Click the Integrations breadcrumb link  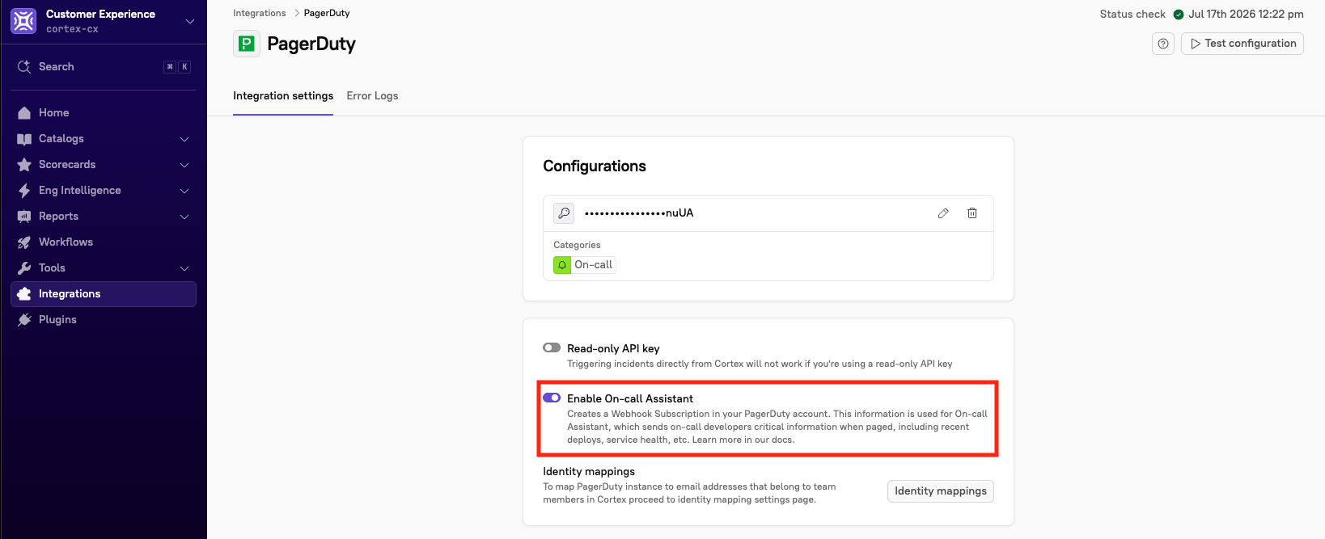tap(259, 13)
